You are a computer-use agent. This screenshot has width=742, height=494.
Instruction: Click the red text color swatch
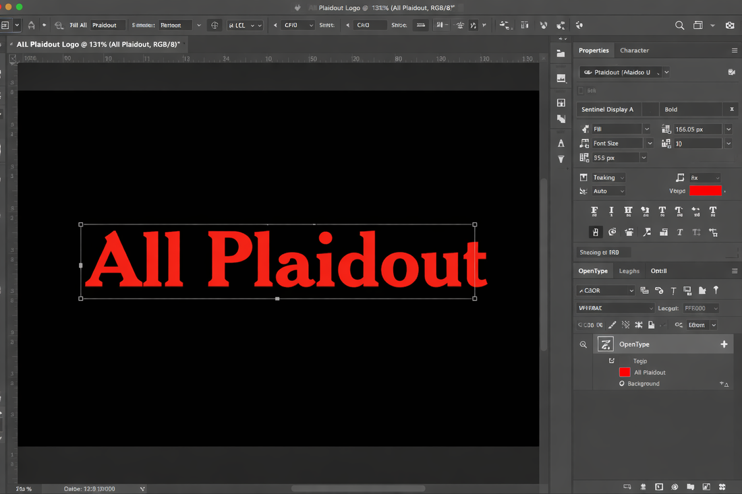click(705, 191)
